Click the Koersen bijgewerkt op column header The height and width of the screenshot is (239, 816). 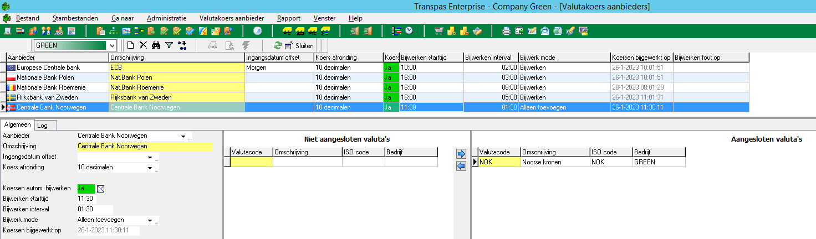click(x=642, y=58)
